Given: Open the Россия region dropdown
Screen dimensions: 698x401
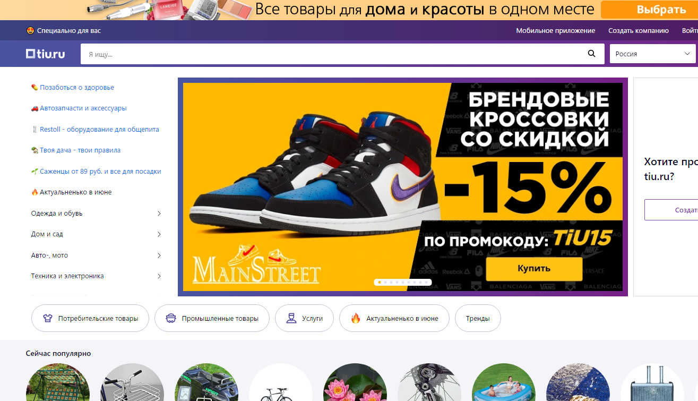Looking at the screenshot, I should 652,54.
